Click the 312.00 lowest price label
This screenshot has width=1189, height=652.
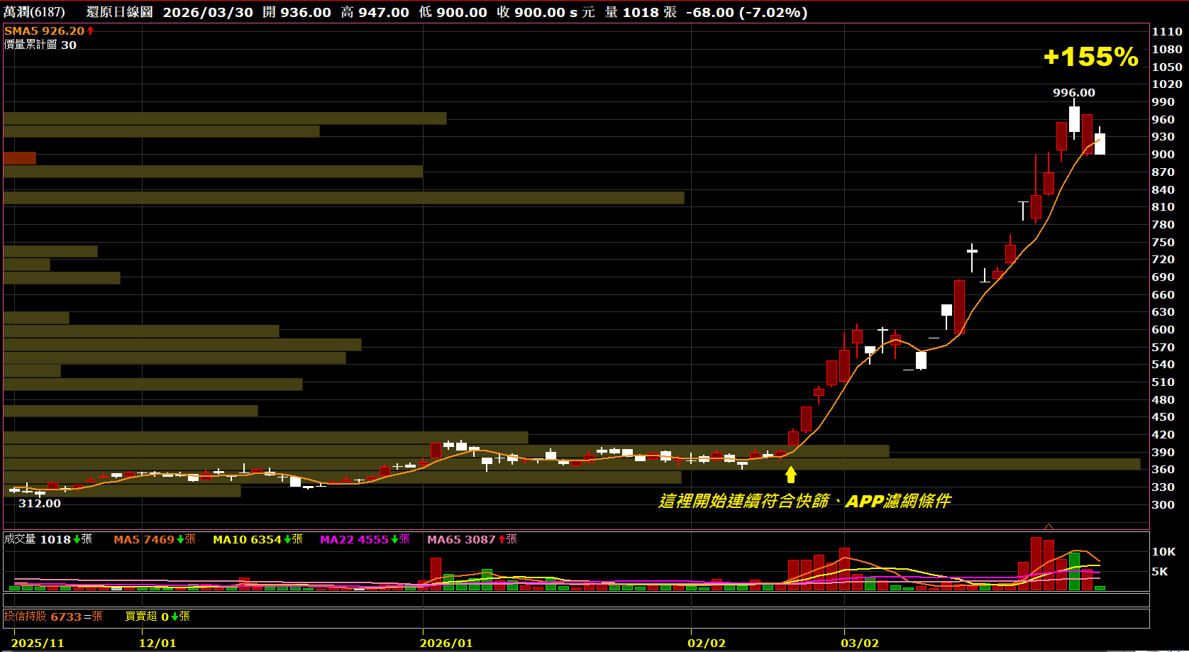[40, 503]
